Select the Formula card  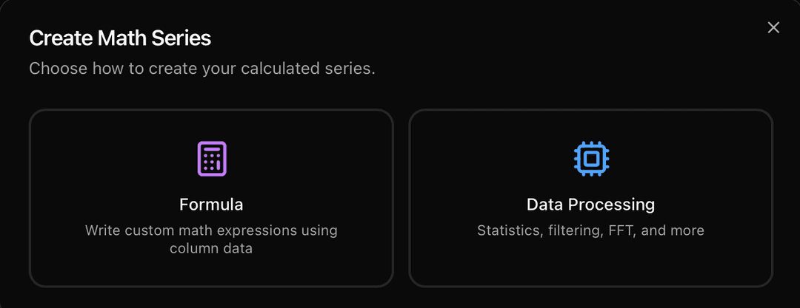[211, 198]
